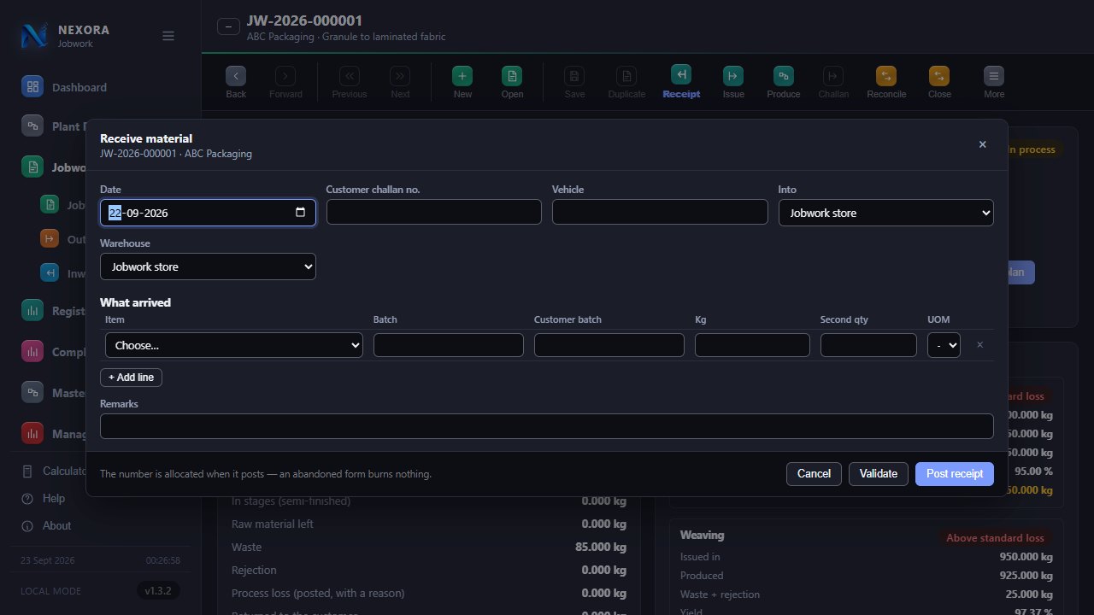Click the v1.3.2 version badge
Image resolution: width=1094 pixels, height=615 pixels.
pos(158,591)
